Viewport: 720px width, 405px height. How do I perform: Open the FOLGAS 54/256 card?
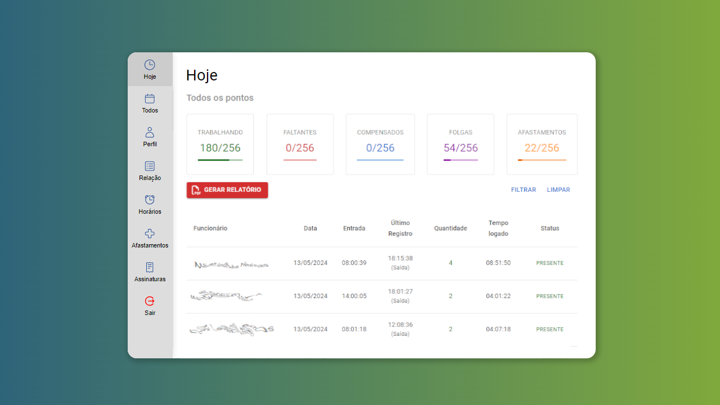pyautogui.click(x=460, y=145)
